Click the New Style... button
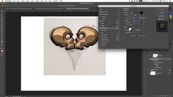 162,16
